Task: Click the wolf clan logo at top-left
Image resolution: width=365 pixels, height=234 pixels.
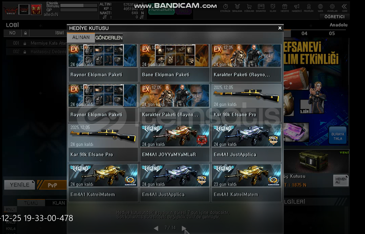Action: coord(11,10)
